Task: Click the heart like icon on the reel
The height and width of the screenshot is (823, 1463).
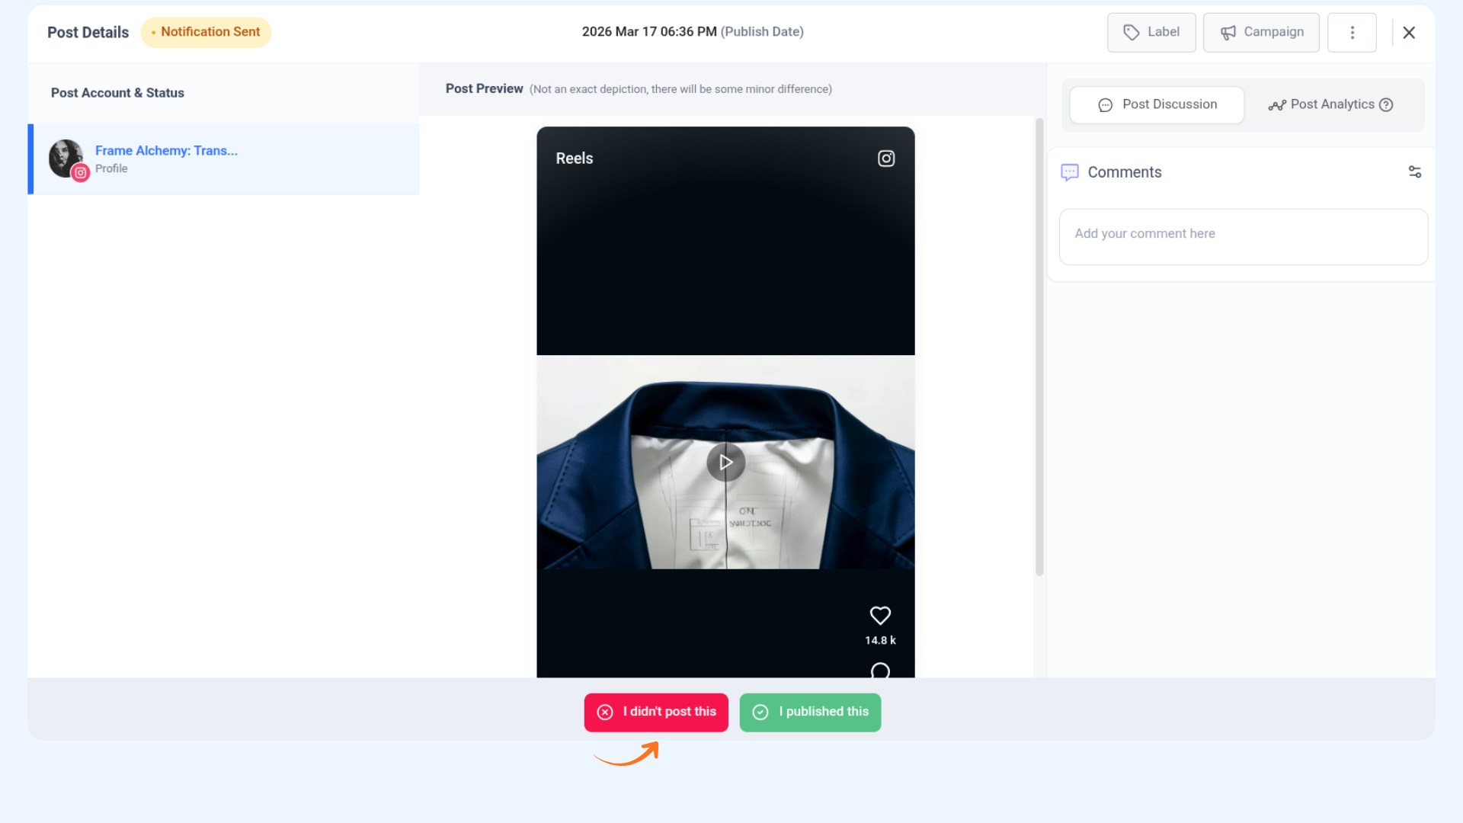Action: (x=880, y=615)
